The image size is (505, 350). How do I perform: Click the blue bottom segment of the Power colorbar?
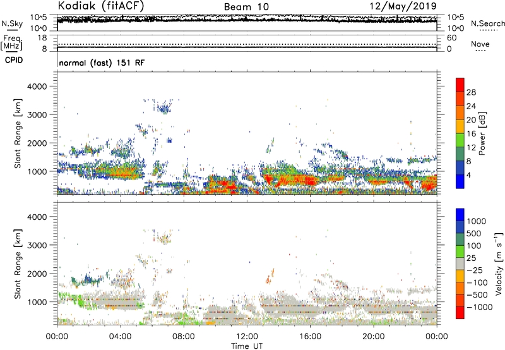point(460,181)
